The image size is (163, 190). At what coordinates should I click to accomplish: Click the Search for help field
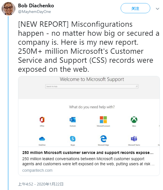click(x=92, y=86)
